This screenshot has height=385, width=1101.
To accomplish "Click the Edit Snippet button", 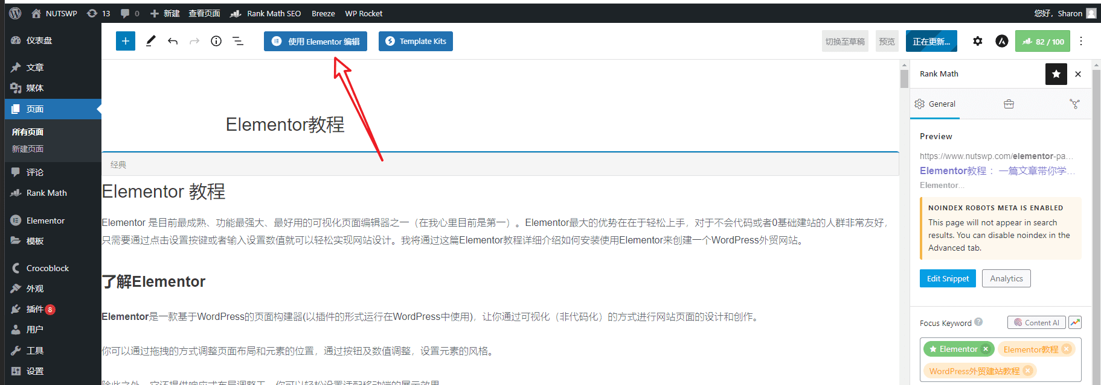I will tap(948, 278).
